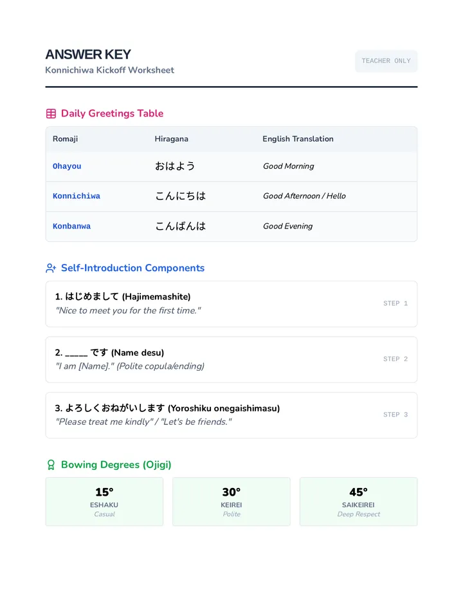Click the English Translation column header
Image resolution: width=463 pixels, height=600 pixels.
coord(298,139)
